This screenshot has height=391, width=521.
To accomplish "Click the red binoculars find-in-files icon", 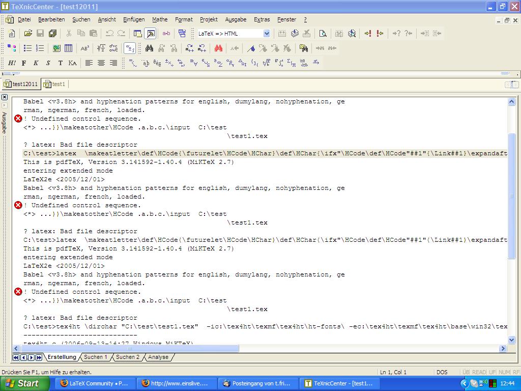I will coord(218,48).
